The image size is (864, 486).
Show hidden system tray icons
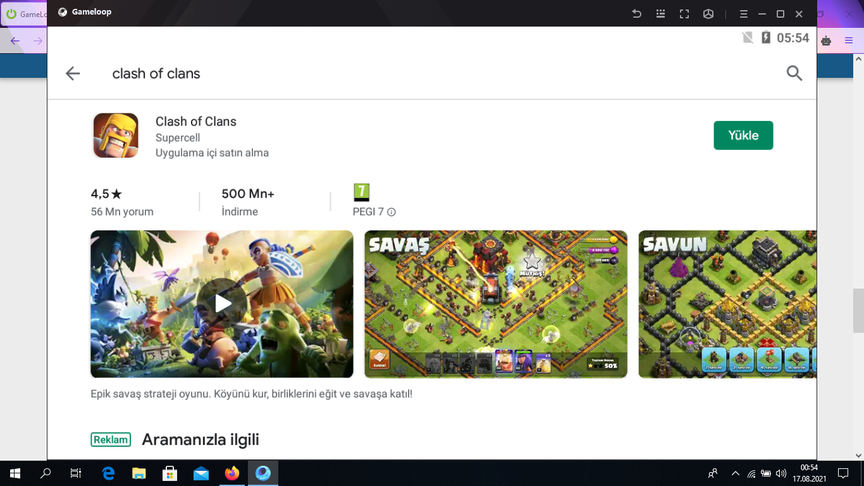point(735,473)
